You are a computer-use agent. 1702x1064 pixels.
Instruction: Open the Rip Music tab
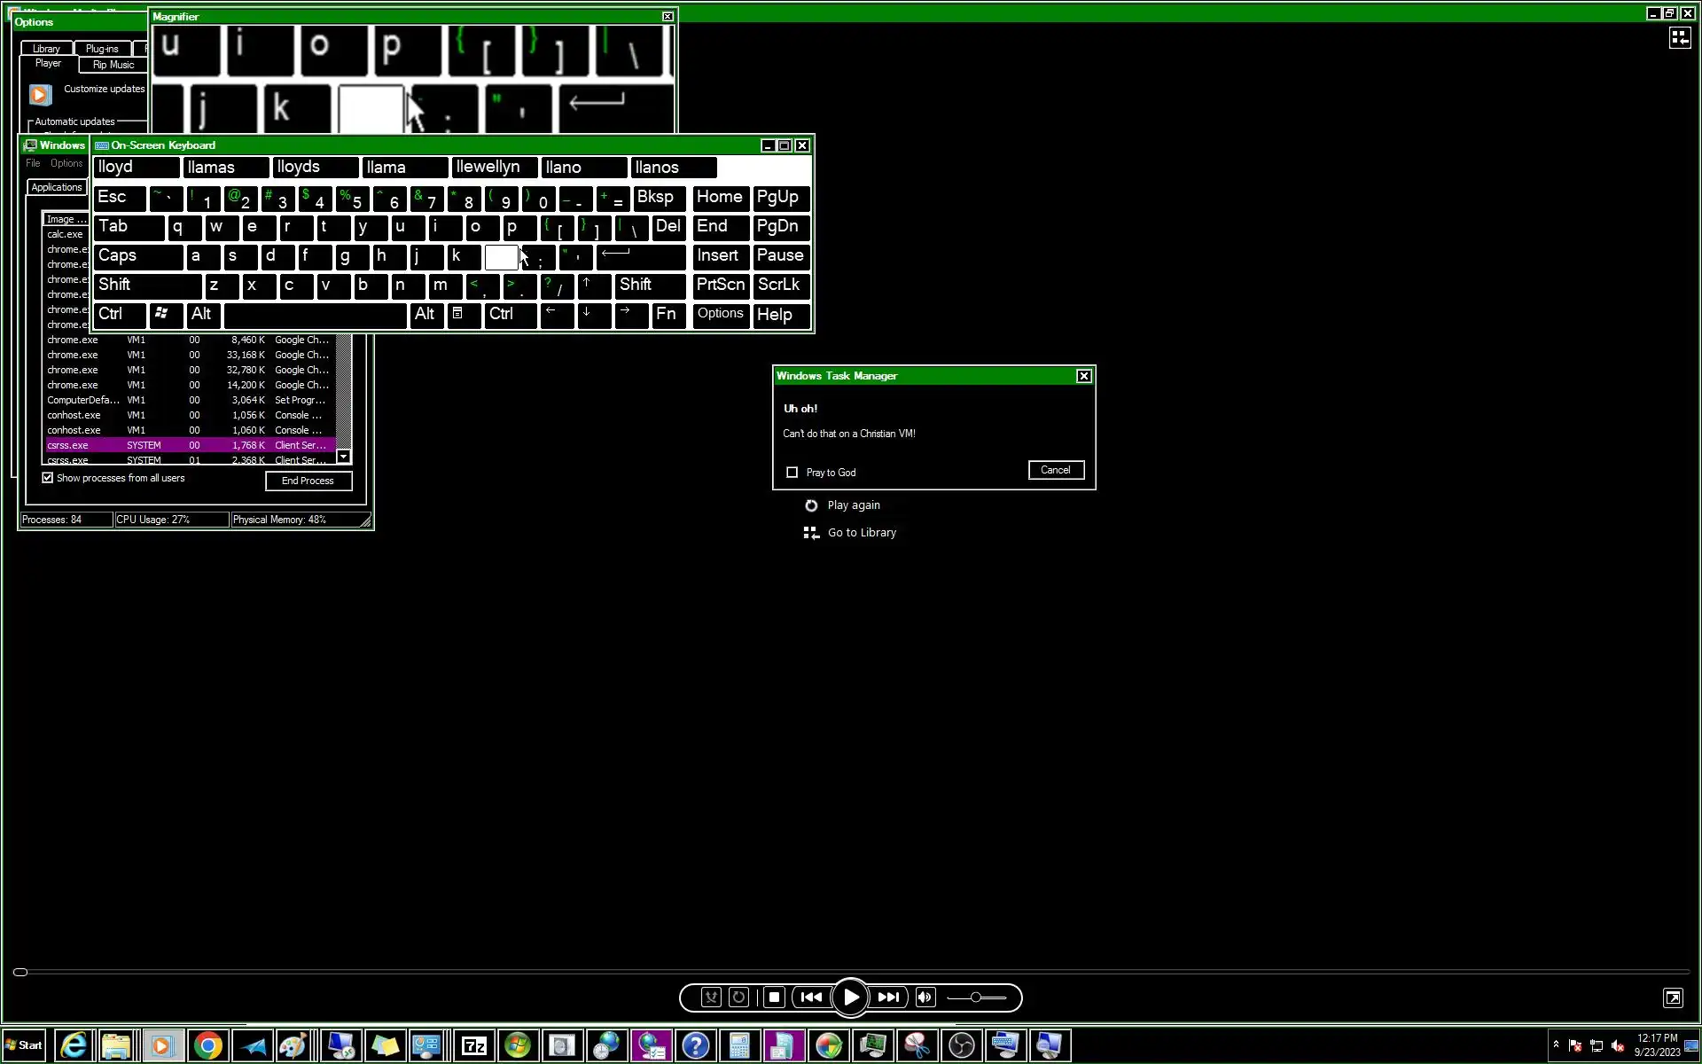[x=113, y=65]
